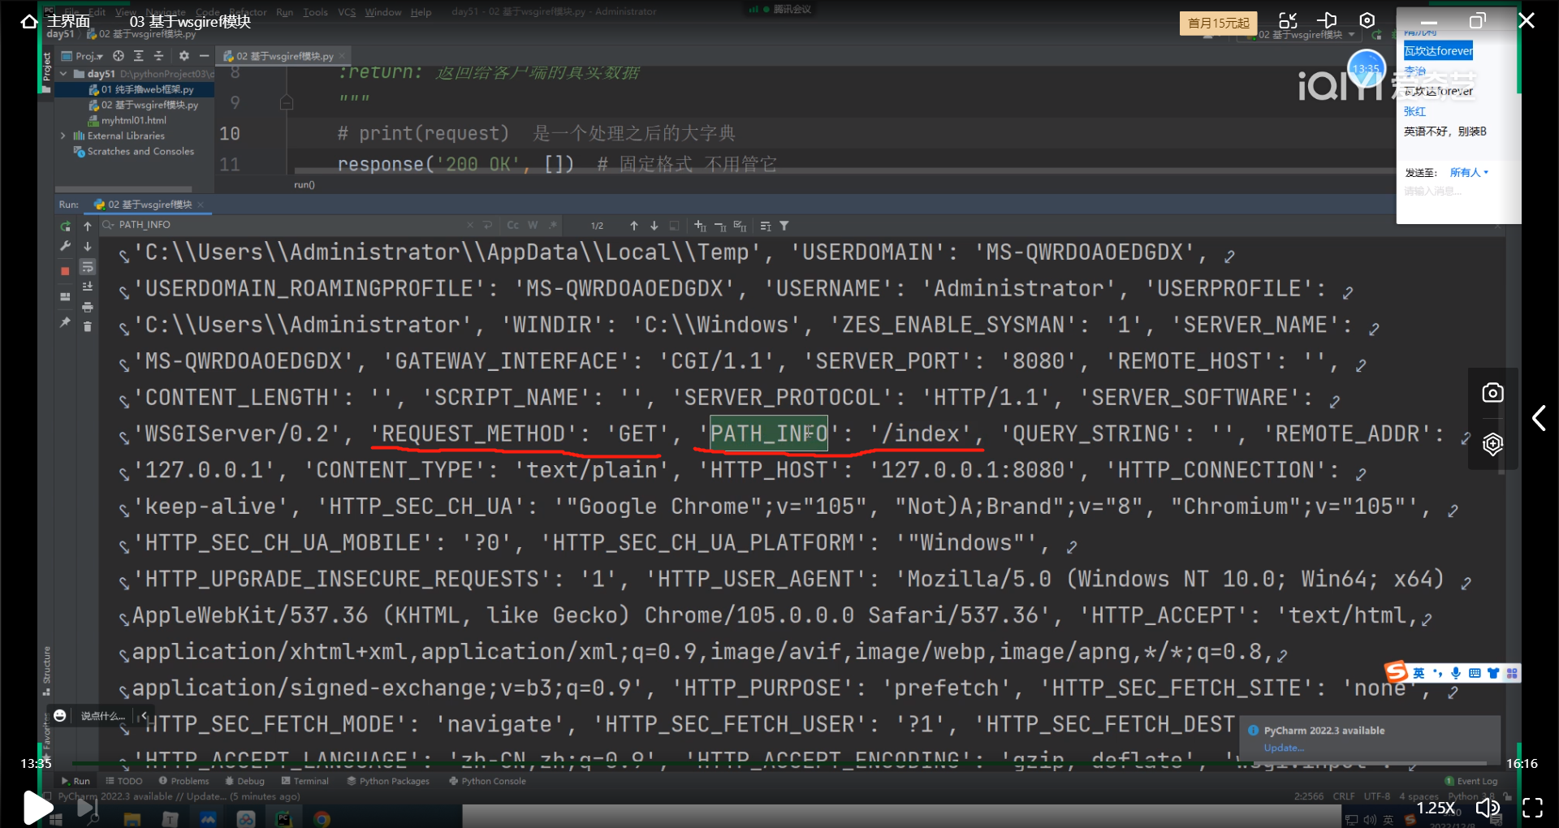Pin the player window on top

(x=1327, y=20)
